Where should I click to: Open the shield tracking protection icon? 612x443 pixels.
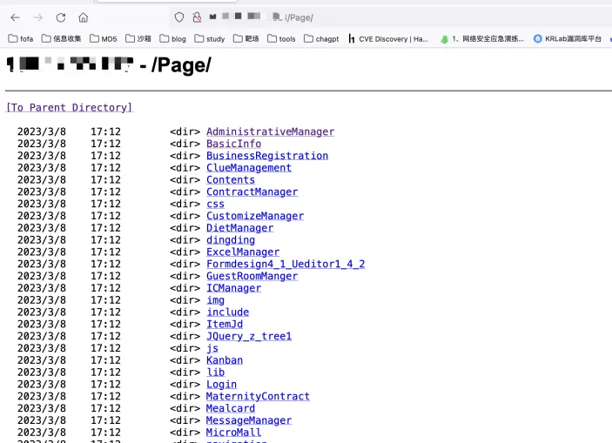coord(179,17)
